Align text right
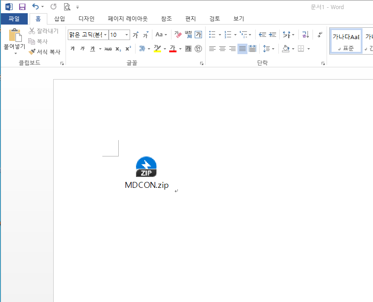Screen dimensions: 373x302 tap(232, 49)
